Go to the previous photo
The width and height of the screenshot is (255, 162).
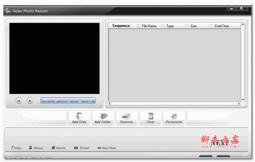(x=19, y=101)
